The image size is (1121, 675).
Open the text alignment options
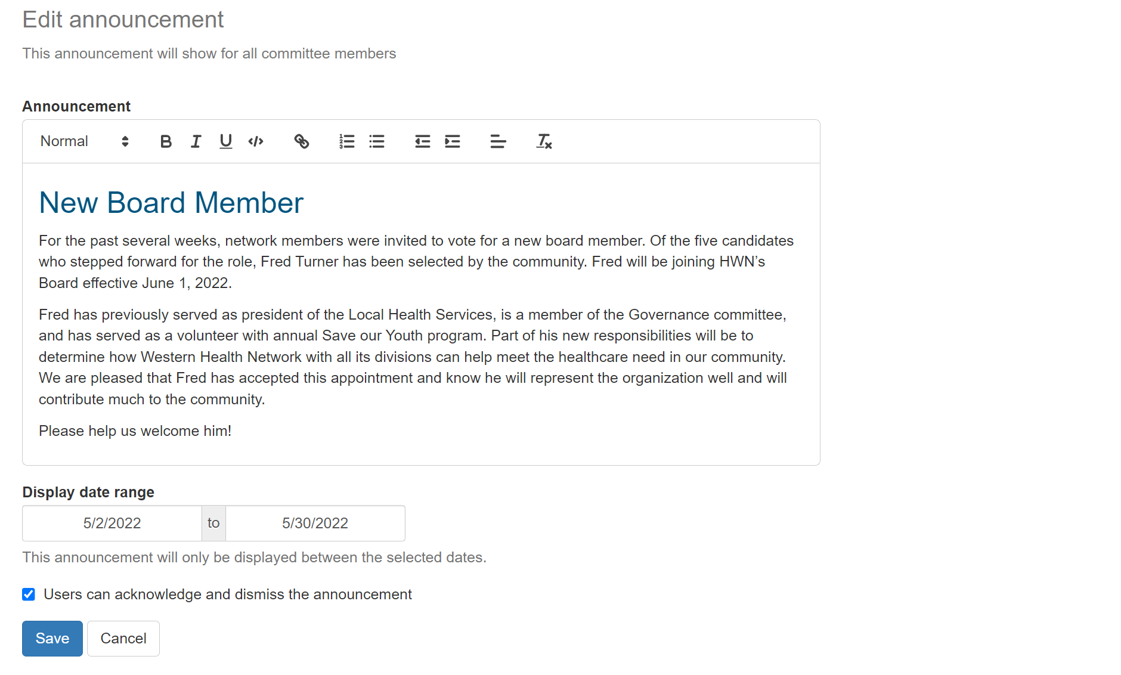click(498, 141)
